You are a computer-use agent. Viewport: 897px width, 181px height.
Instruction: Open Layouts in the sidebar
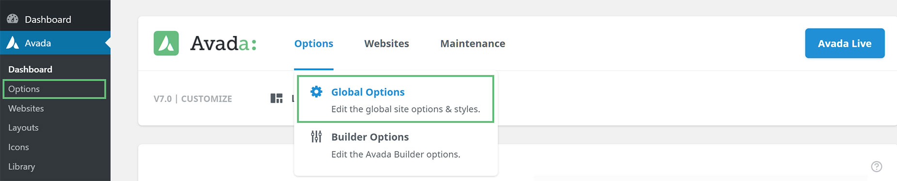(x=23, y=128)
